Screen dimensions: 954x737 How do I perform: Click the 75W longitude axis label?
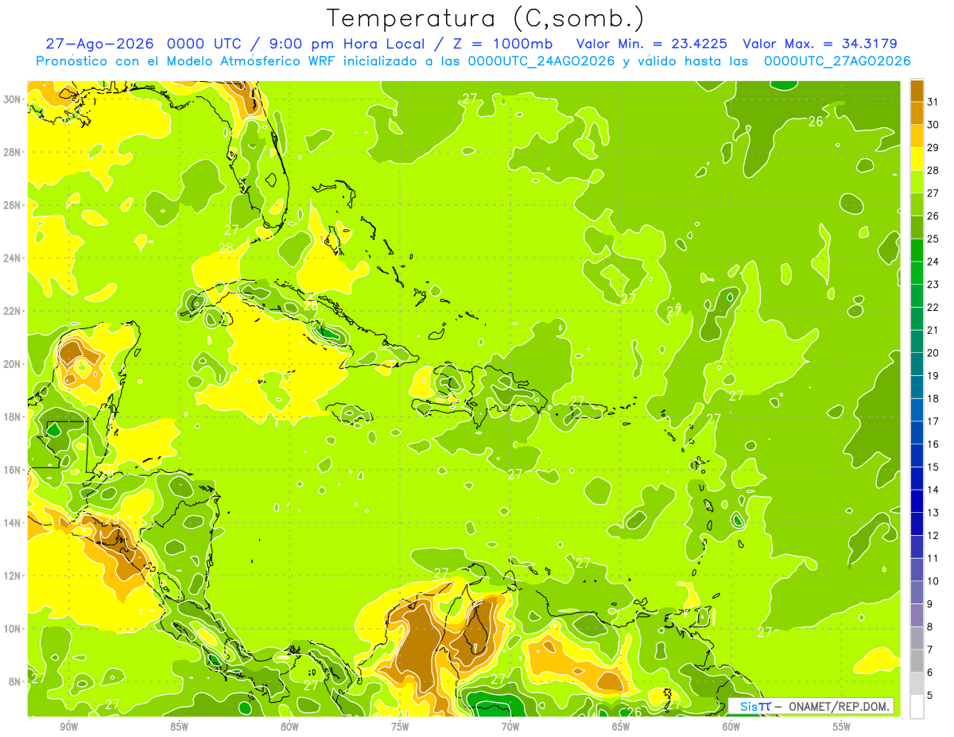coord(400,727)
